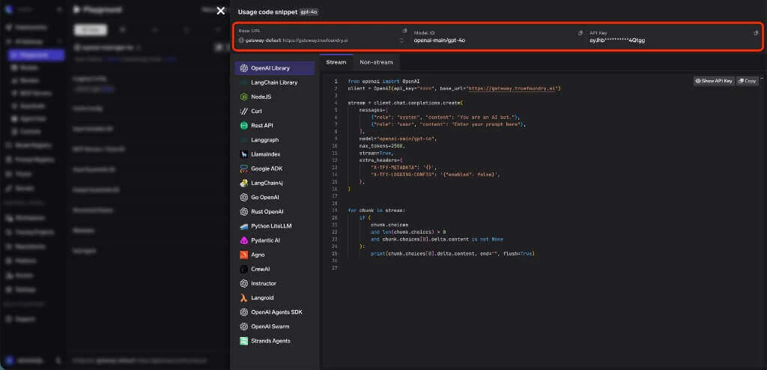The image size is (767, 370).
Task: Select the OpenAI Swarm snippet option
Action: click(x=275, y=327)
